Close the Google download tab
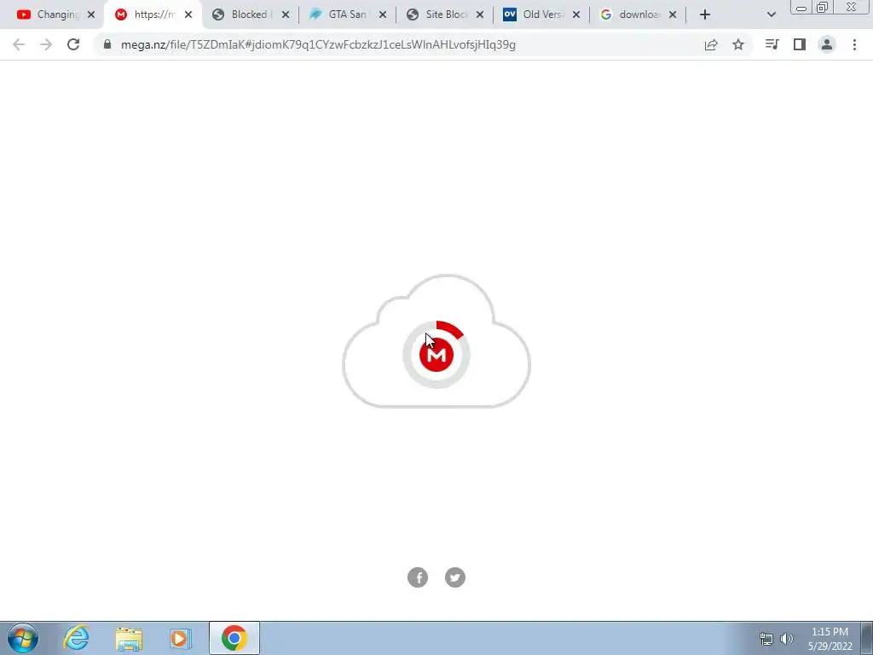Image resolution: width=873 pixels, height=655 pixels. pyautogui.click(x=673, y=14)
